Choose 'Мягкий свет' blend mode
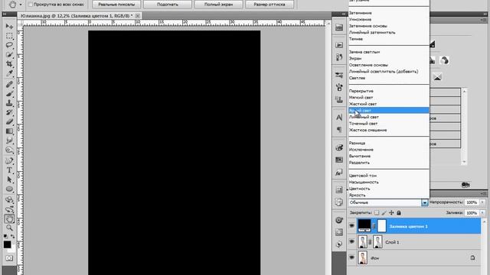Screen dimensions: 490x275 (x=361, y=97)
